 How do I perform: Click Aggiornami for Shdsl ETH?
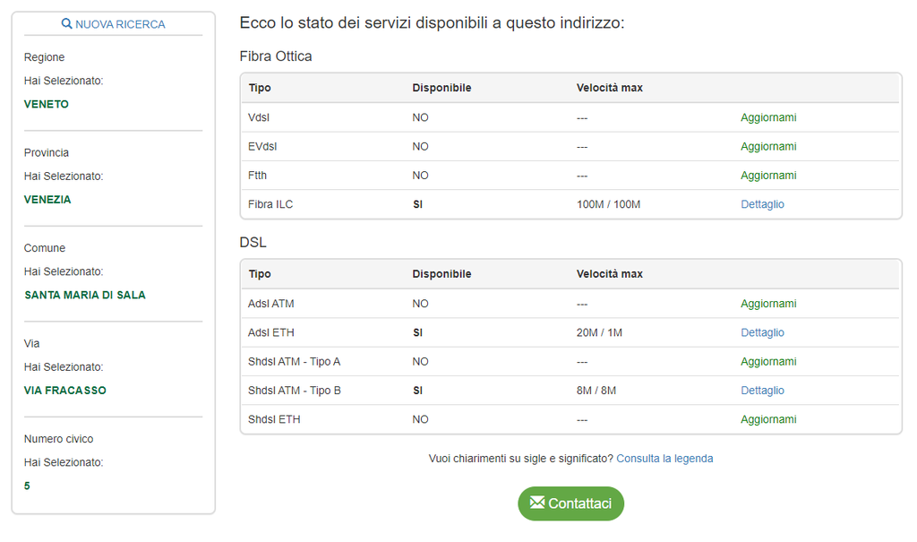tap(768, 419)
